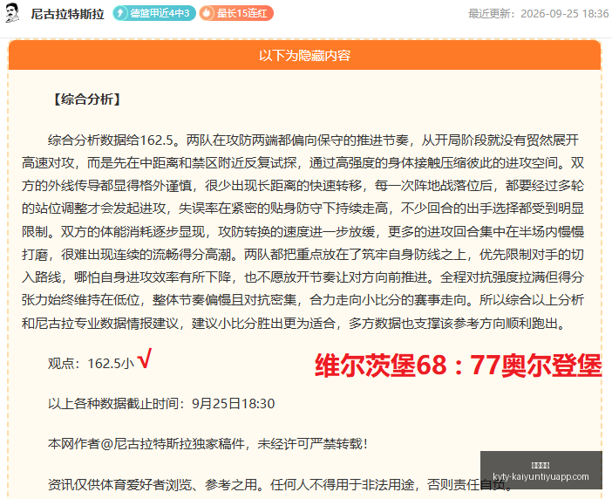Image resolution: width=612 pixels, height=499 pixels.
Task: Open author name 尼古拉特斯拉
Action: [x=67, y=14]
